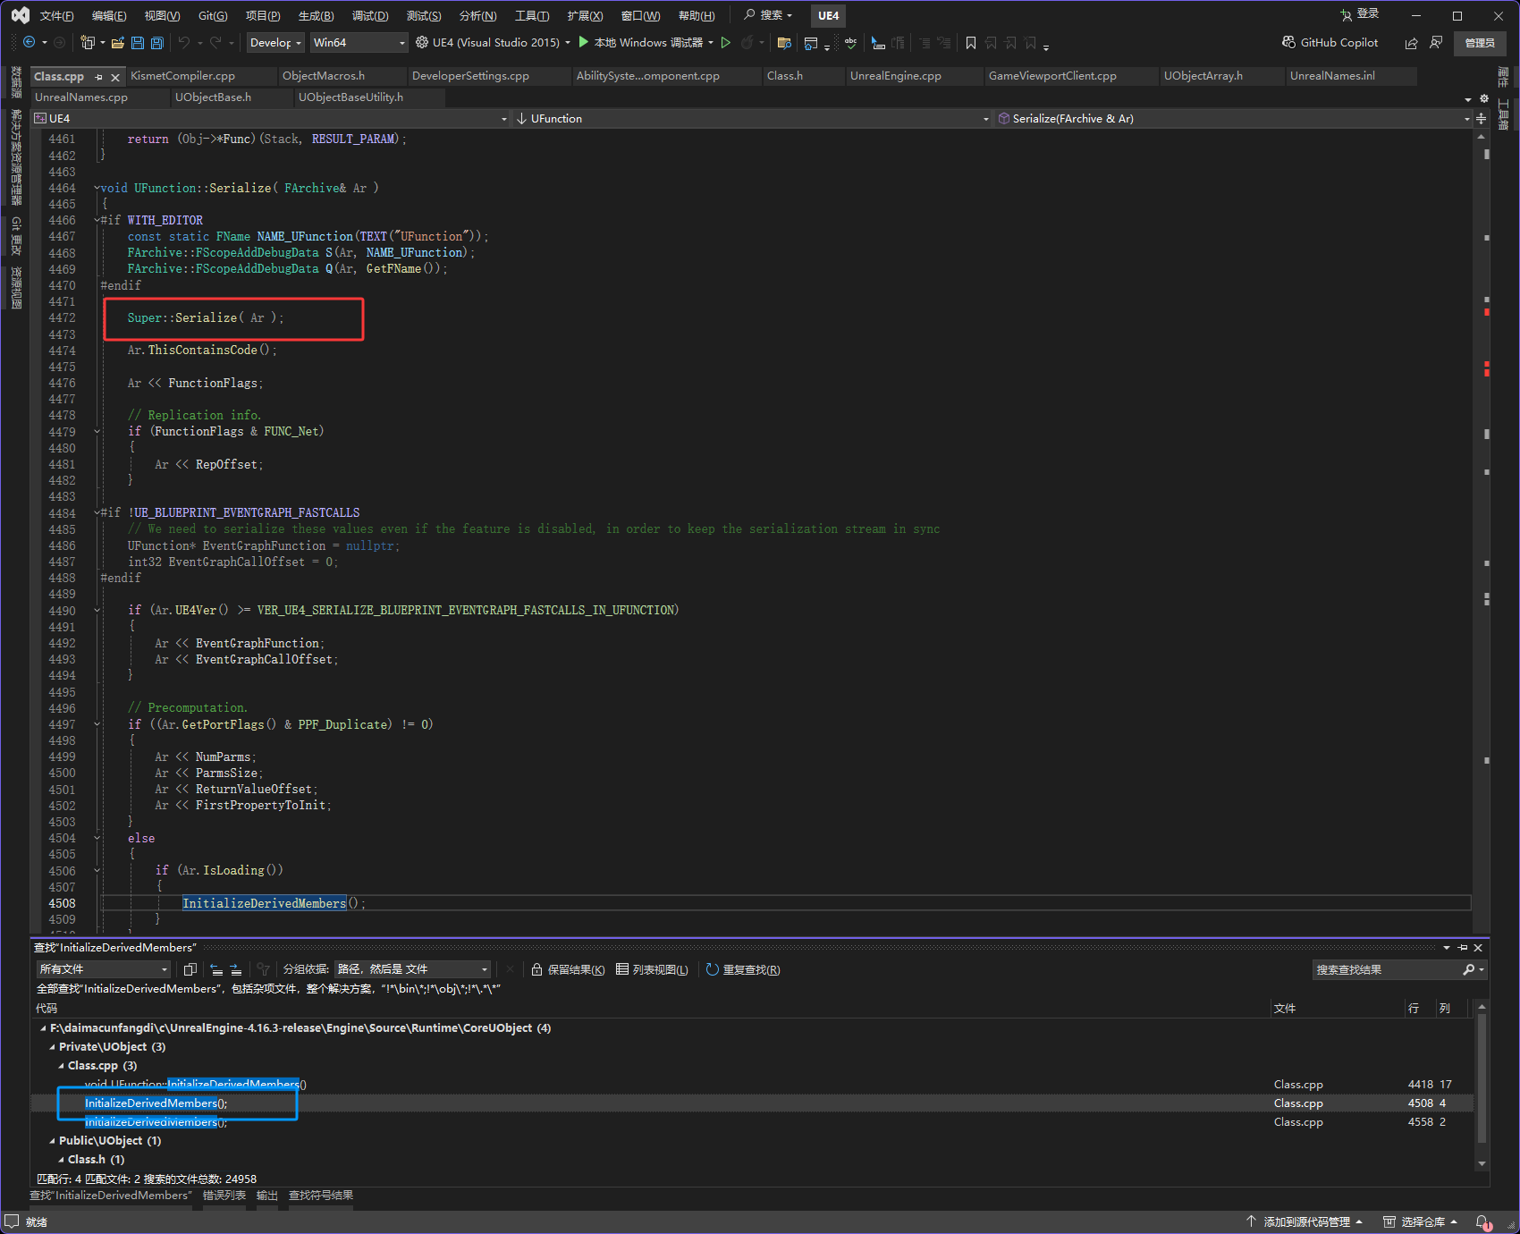
Task: Click the comment selection icon in toolbar
Action: 924,42
